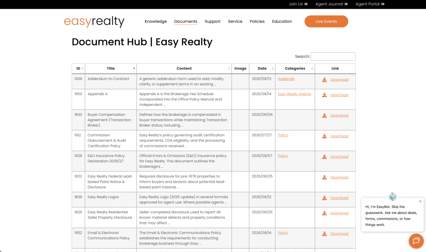Download Easy Realty Logos link
426x252 pixels.
click(x=339, y=198)
